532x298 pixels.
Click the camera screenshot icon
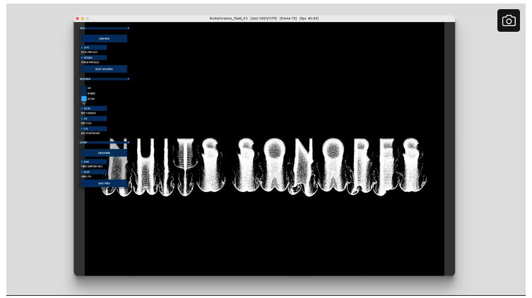508,20
